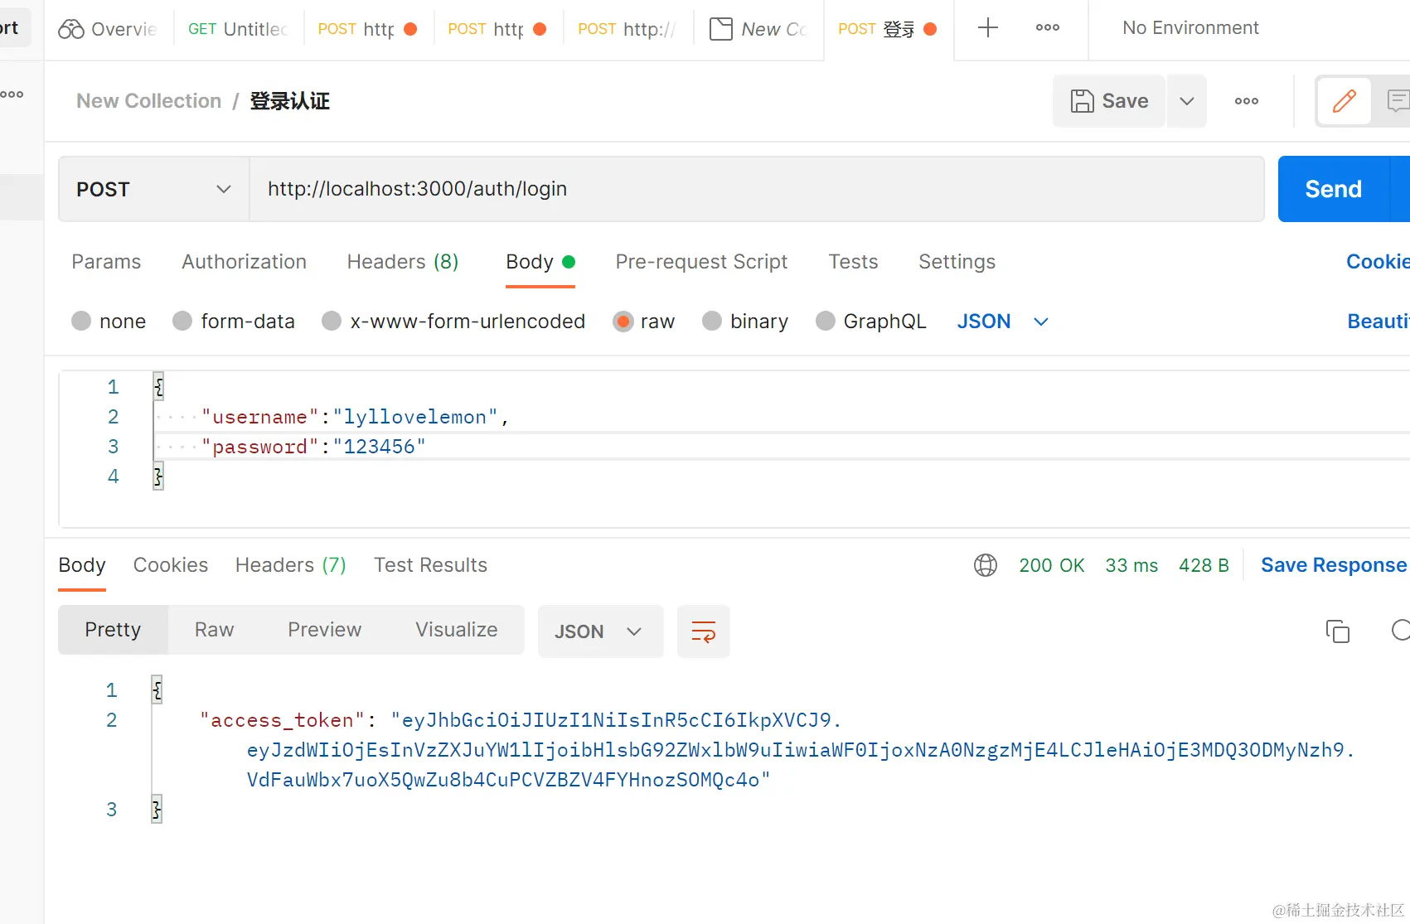Open the request Settings tab
Viewport: 1410px width, 924px height.
click(x=957, y=262)
